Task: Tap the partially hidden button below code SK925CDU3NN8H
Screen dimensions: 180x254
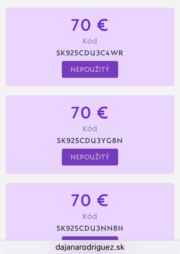Action: [90, 238]
